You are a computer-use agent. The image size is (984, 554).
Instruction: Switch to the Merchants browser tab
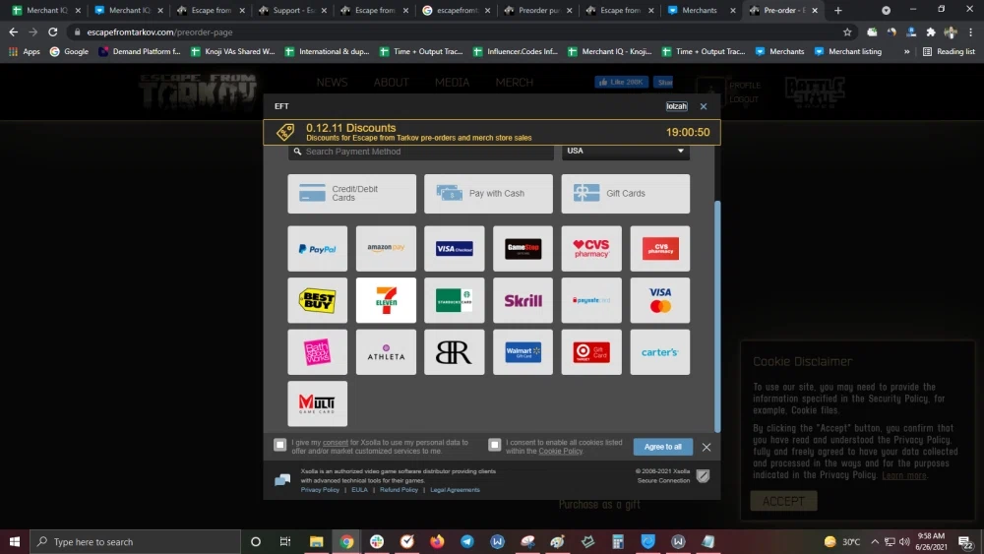click(x=700, y=10)
